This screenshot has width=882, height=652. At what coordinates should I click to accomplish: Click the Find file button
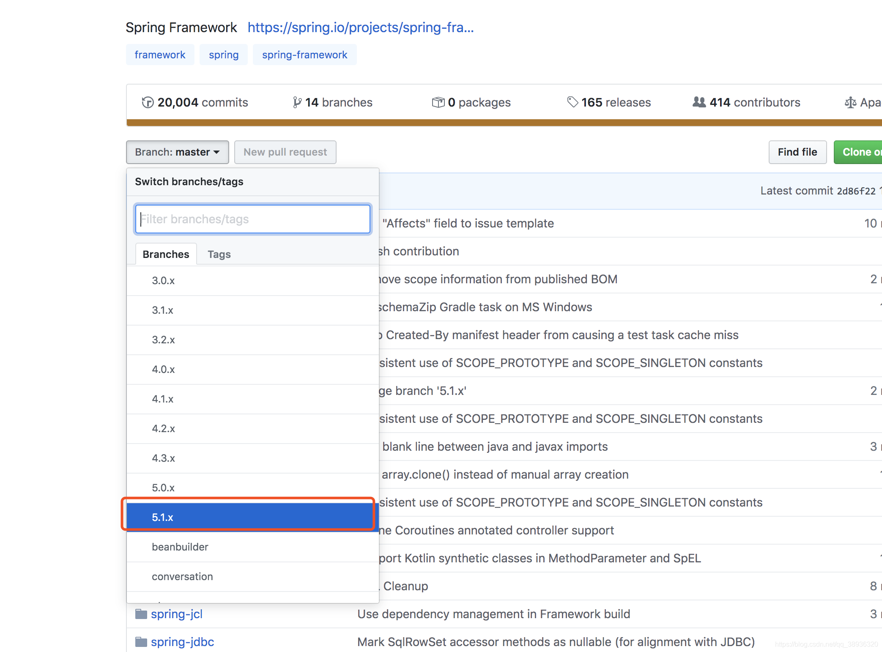pos(797,152)
